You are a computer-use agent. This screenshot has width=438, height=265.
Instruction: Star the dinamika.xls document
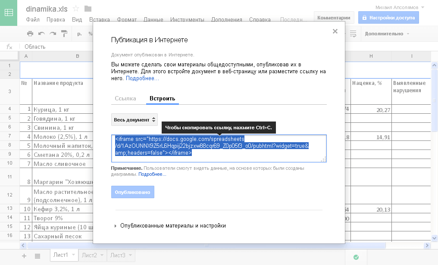[x=76, y=9]
